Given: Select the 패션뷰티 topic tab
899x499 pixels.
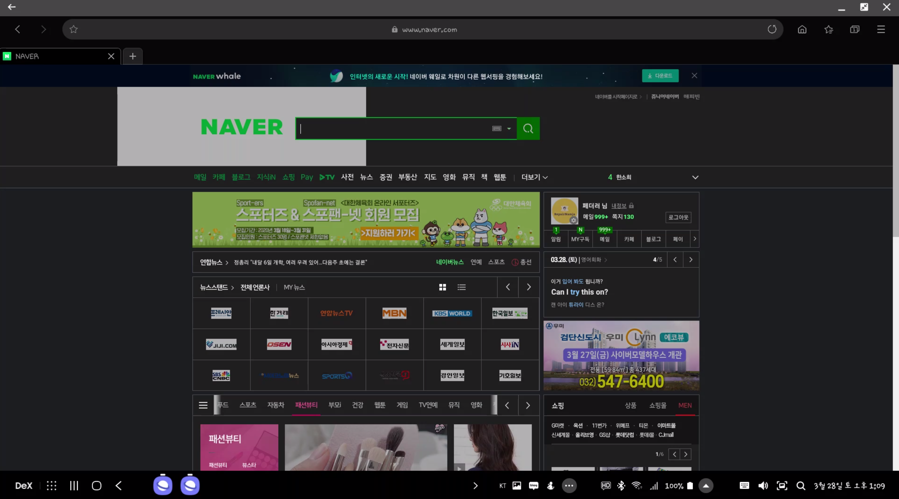Looking at the screenshot, I should coord(306,405).
